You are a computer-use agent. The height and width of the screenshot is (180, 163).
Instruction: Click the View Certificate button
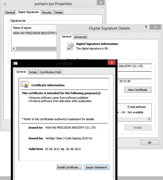click(138, 90)
